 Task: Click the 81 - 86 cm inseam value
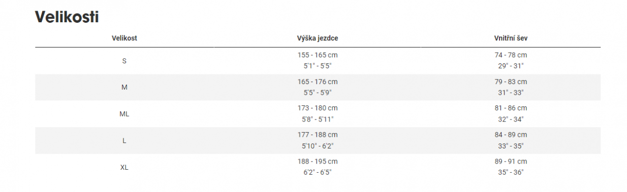pyautogui.click(x=511, y=108)
